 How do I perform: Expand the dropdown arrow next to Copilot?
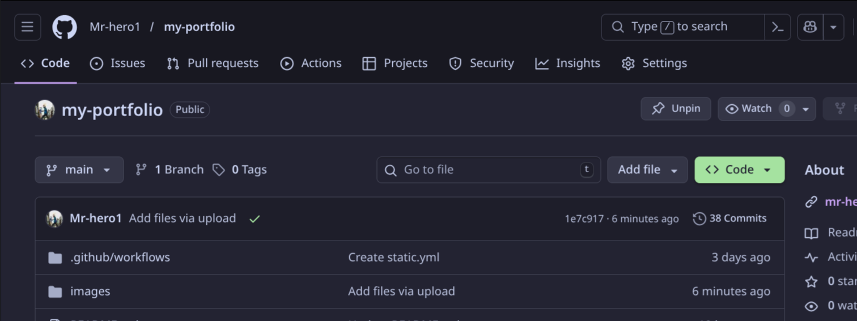833,27
